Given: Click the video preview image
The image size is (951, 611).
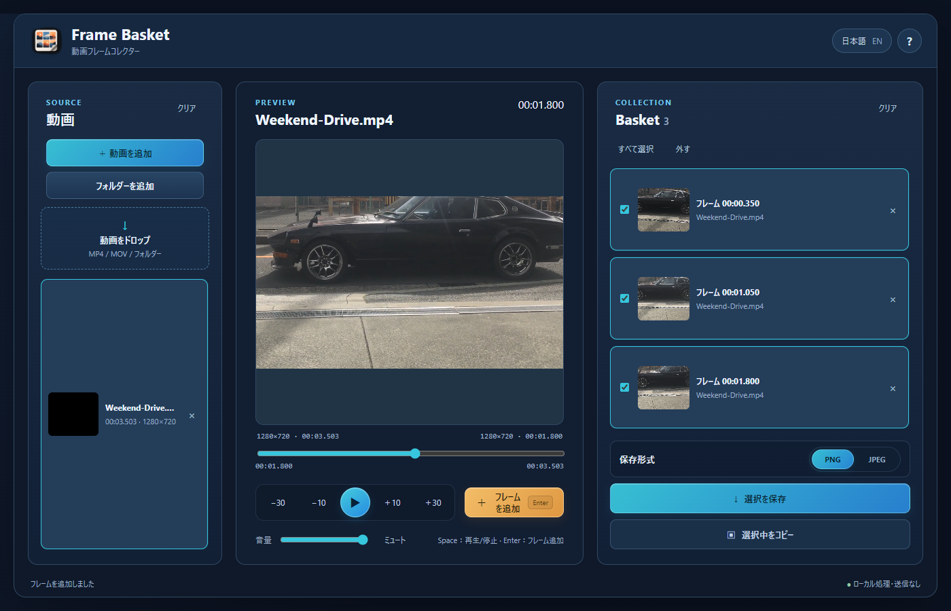Looking at the screenshot, I should click(x=410, y=282).
